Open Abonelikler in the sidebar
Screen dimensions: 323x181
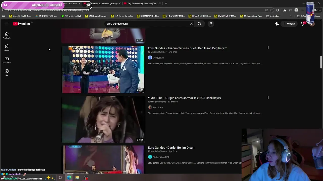coord(7,60)
